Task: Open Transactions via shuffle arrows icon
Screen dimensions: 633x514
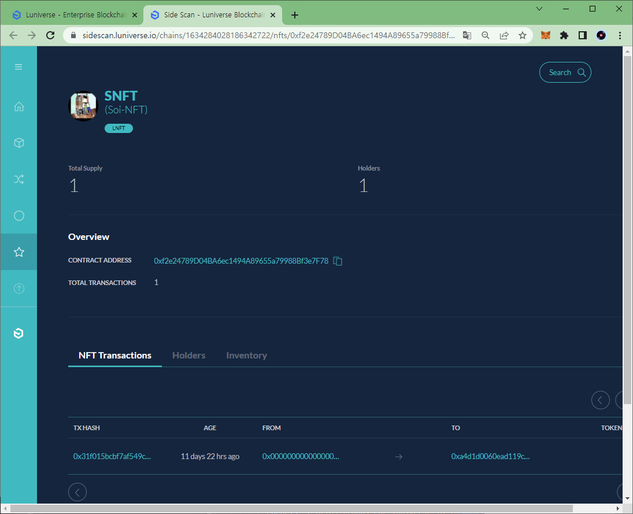Action: click(19, 179)
